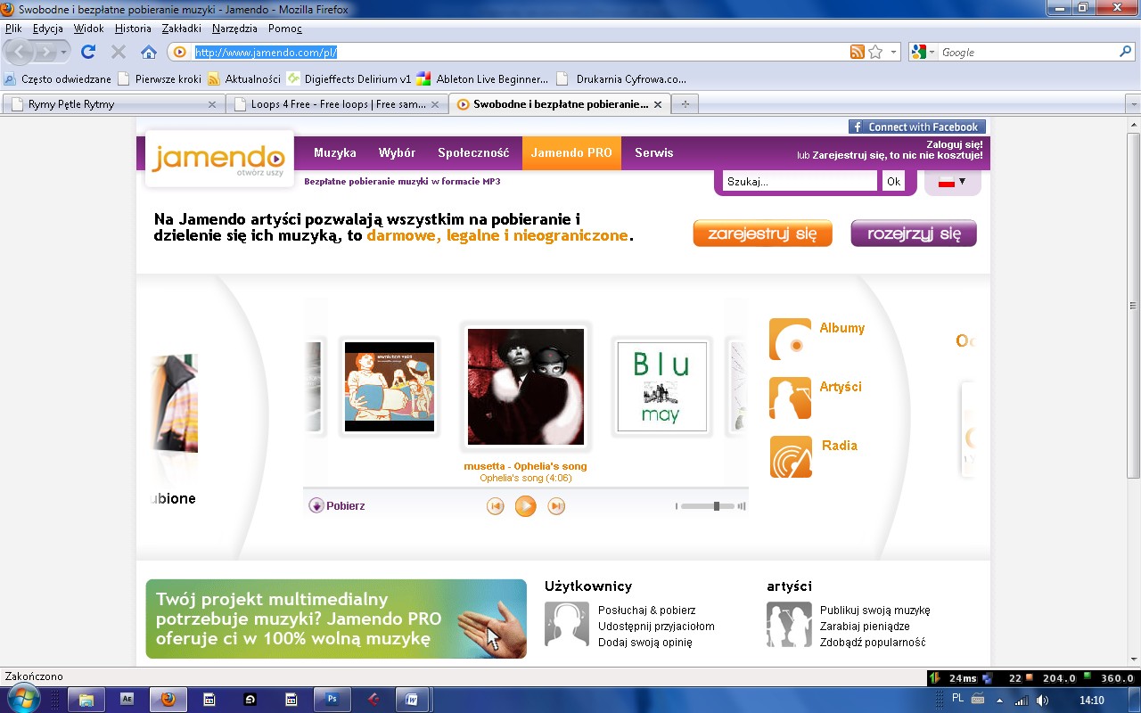The image size is (1141, 713).
Task: Click Connect with Facebook button
Action: (x=917, y=127)
